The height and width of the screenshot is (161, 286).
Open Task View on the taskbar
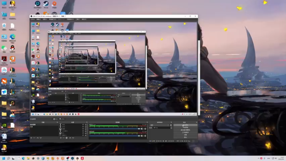[13, 158]
